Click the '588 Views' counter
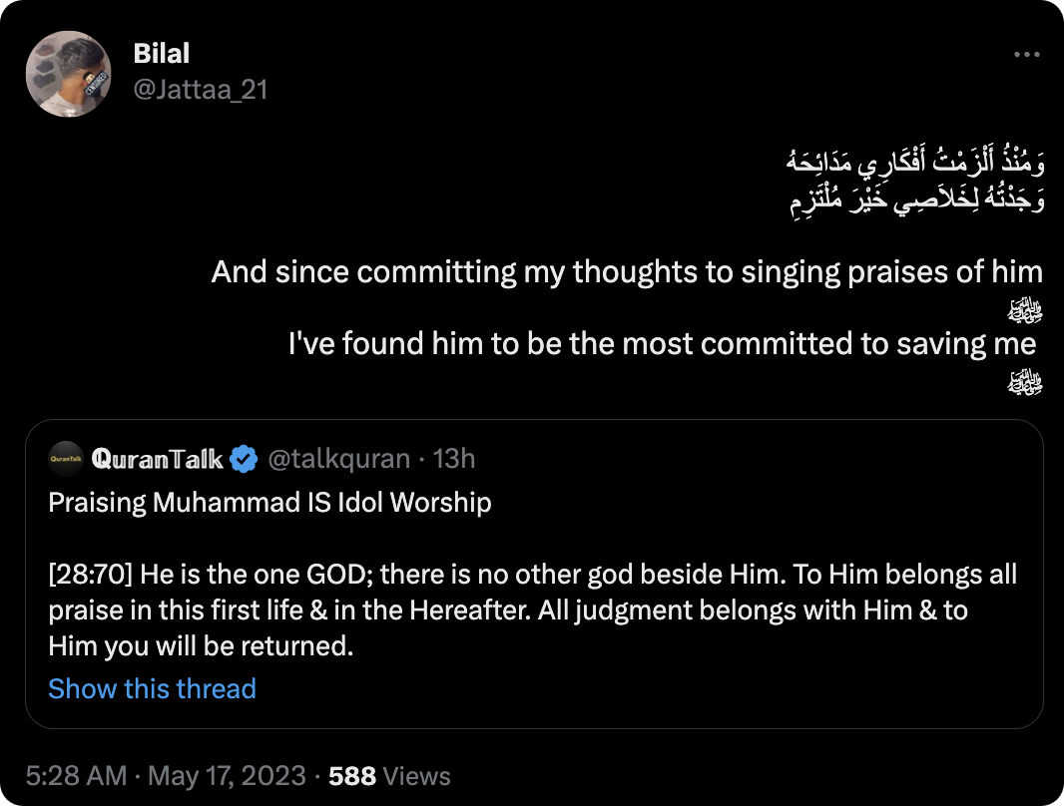1064x806 pixels. pos(389,776)
